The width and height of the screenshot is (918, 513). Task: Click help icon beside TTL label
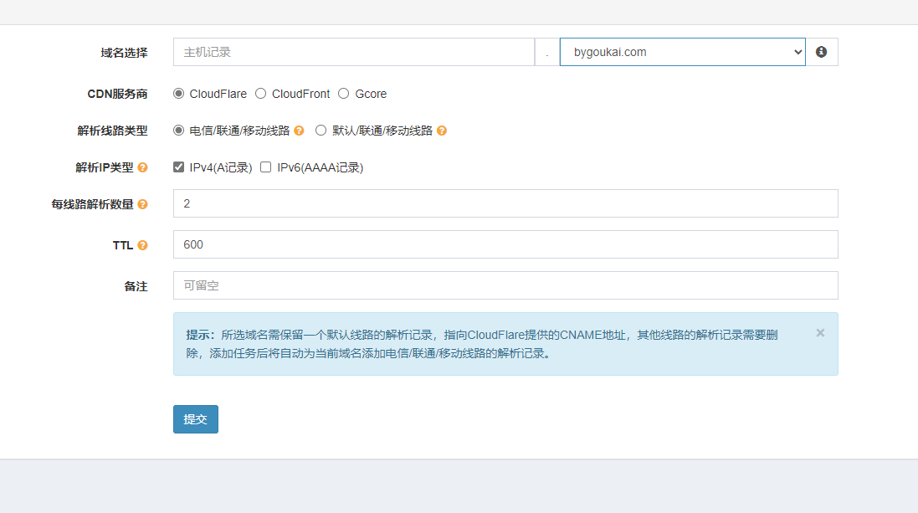(142, 245)
